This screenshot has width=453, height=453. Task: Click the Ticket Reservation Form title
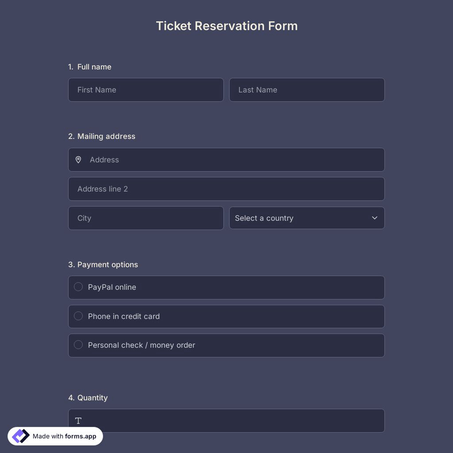point(226,26)
